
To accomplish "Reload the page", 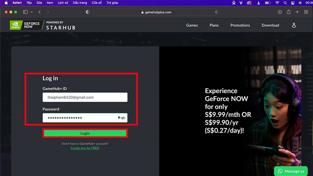I will 216,12.
